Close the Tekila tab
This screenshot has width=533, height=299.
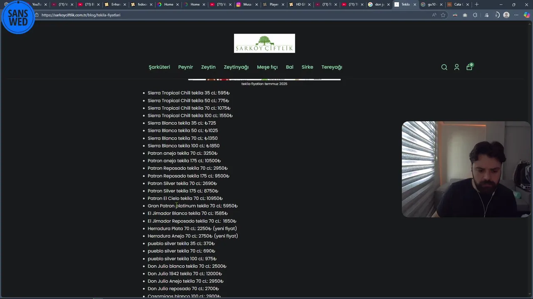coord(415,5)
